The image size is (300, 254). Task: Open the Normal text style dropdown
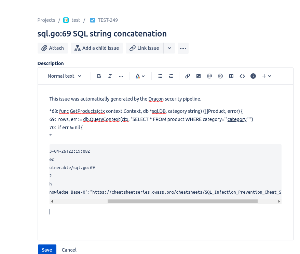point(65,76)
